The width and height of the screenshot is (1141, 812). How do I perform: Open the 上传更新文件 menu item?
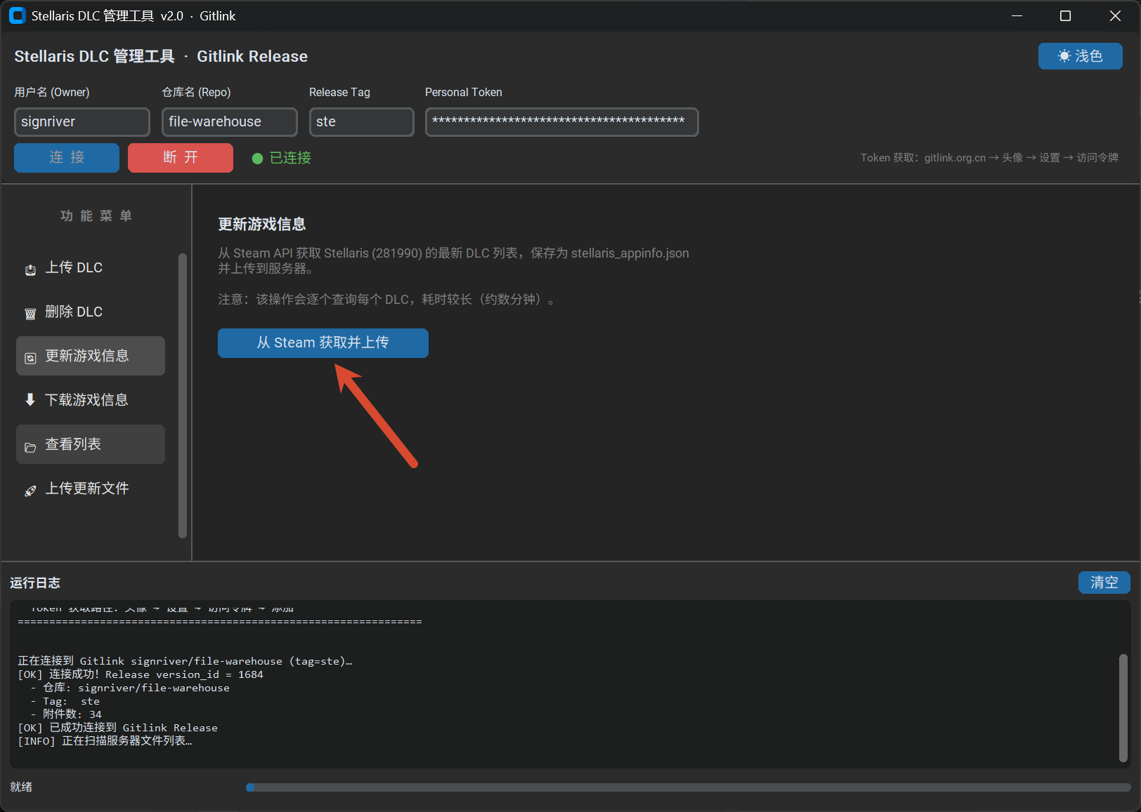tap(91, 488)
